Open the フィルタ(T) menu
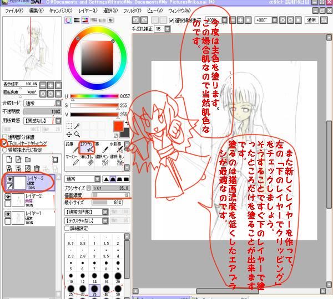 pos(132,11)
